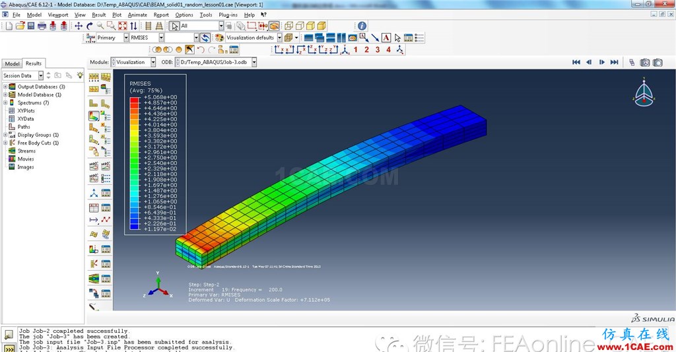Toggle the selected orange circle display icon
The width and height of the screenshot is (676, 352).
tap(179, 50)
